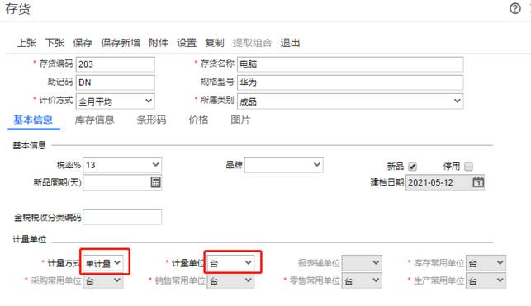The image size is (531, 306).
Task: Open the 库存常用单位 dropdown
Action: pyautogui.click(x=486, y=263)
